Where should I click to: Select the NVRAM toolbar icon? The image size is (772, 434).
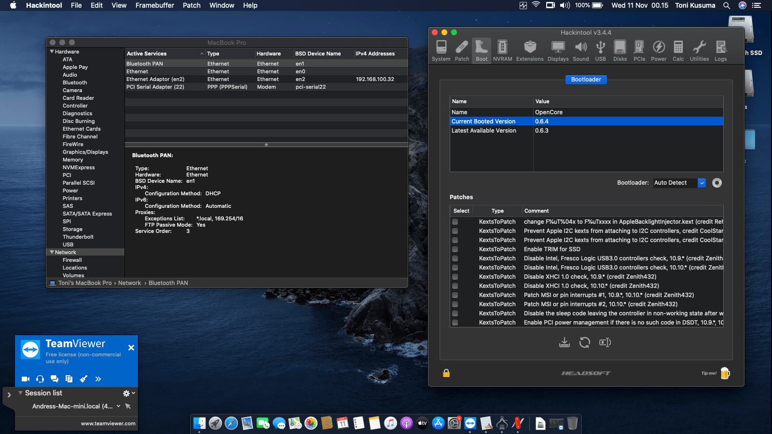pyautogui.click(x=502, y=51)
